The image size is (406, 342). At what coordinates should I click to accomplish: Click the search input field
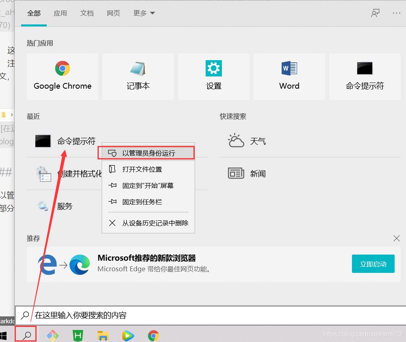pos(203,314)
